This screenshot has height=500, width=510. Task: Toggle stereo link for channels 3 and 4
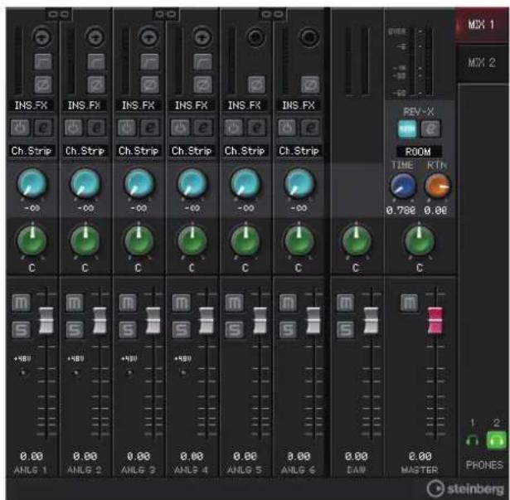pyautogui.click(x=166, y=14)
